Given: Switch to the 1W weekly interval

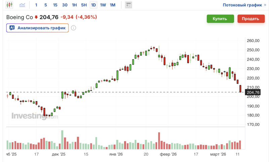Looking at the screenshot, I should pyautogui.click(x=103, y=5).
